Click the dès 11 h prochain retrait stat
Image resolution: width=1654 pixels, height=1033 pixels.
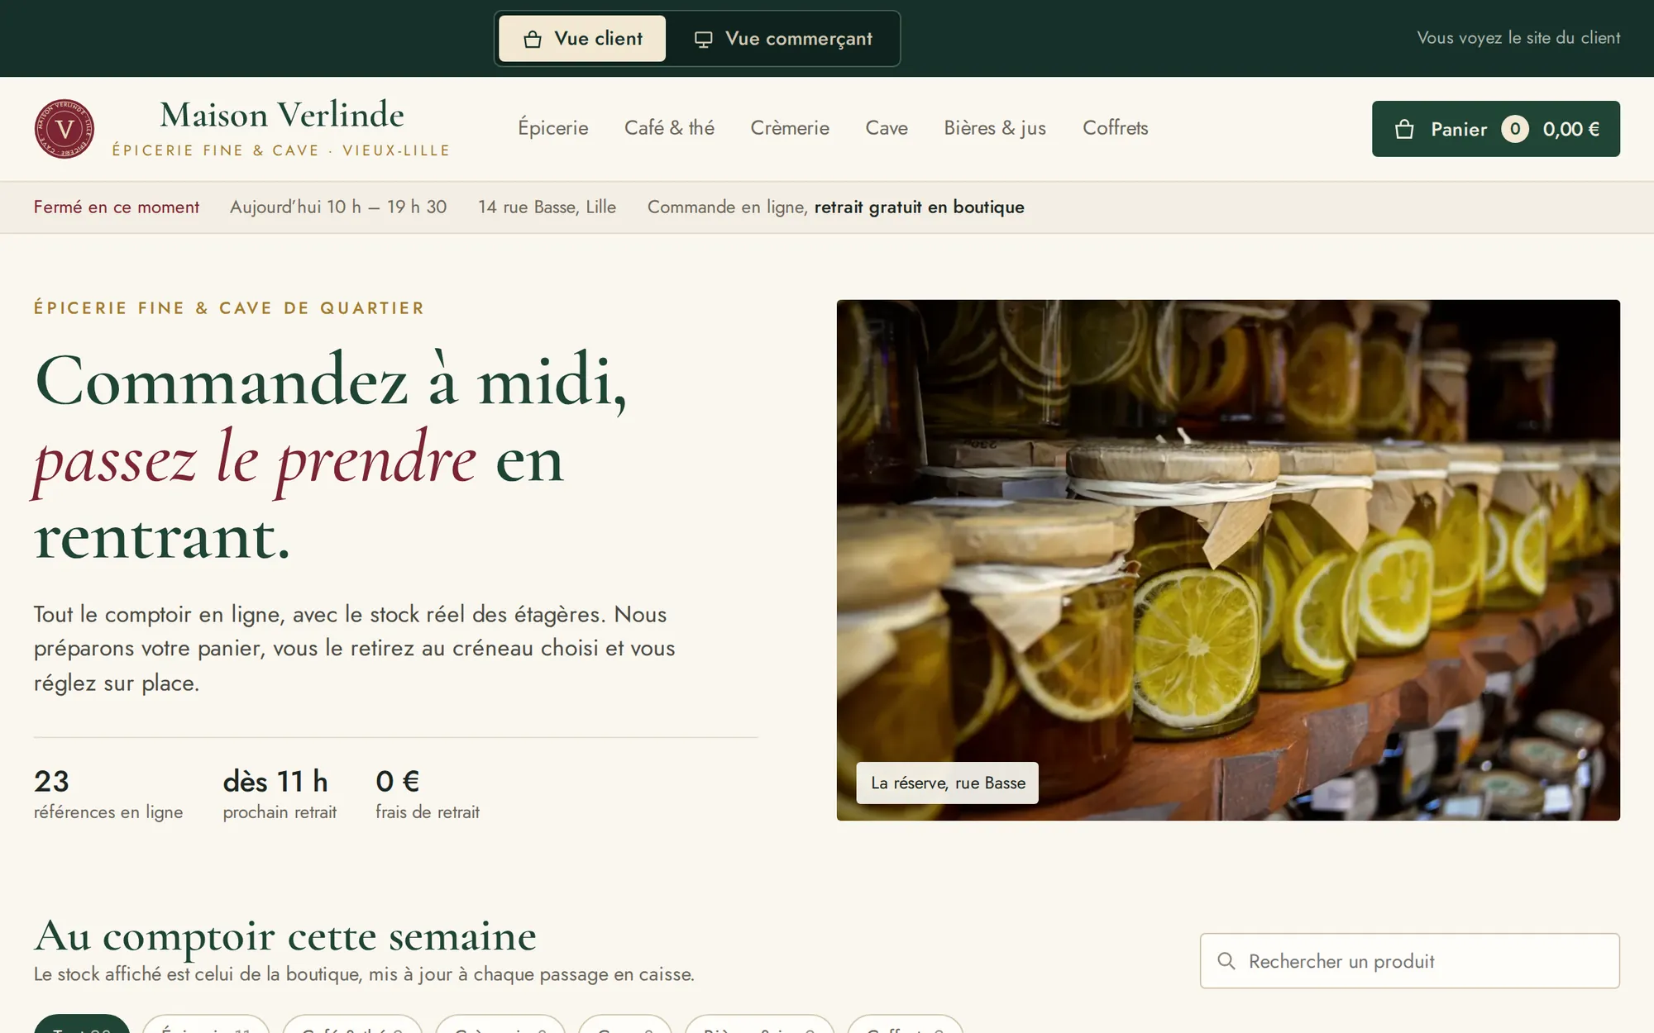pos(280,794)
